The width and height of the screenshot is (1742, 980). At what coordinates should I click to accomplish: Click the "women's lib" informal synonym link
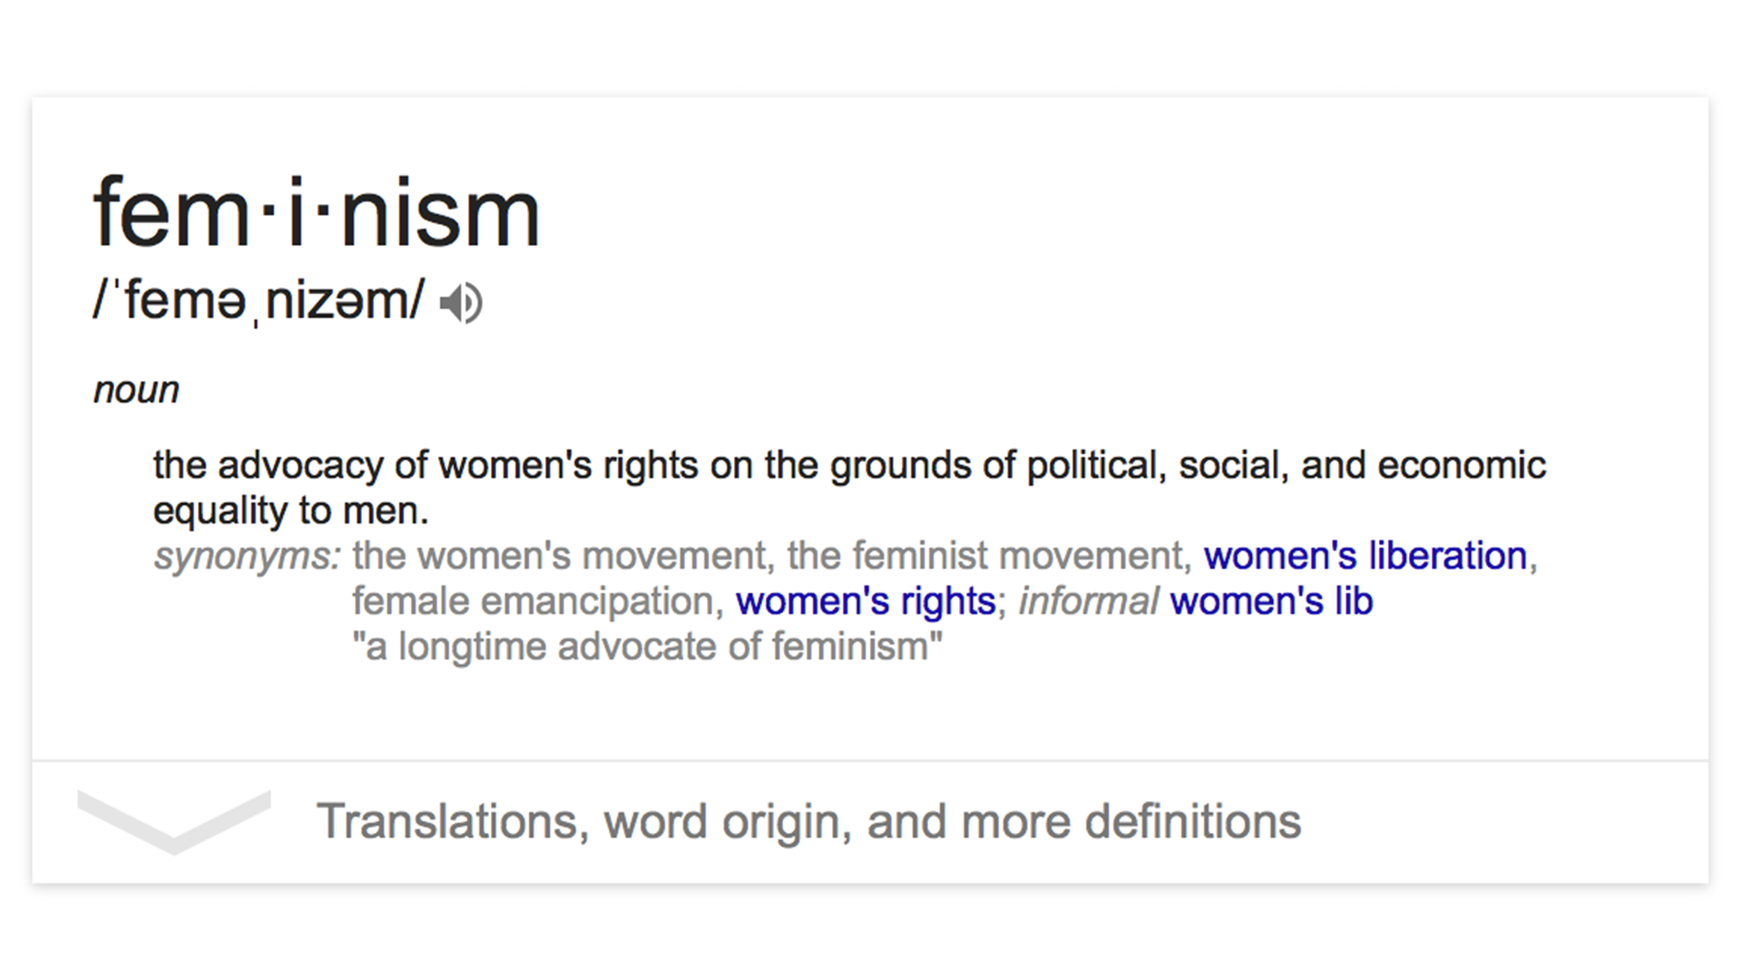[1271, 601]
